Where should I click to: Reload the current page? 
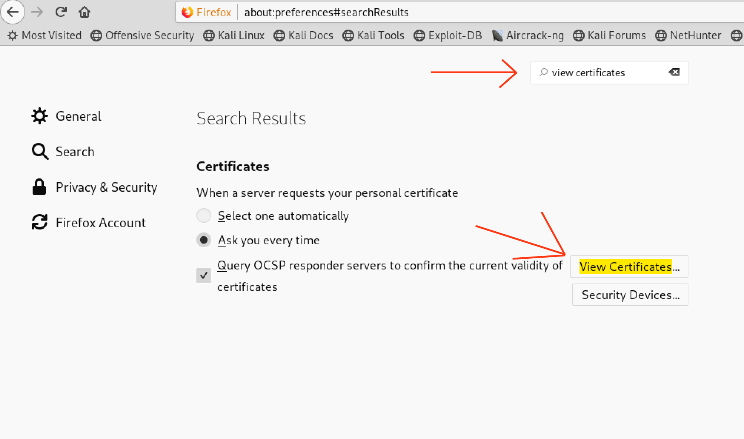61,12
